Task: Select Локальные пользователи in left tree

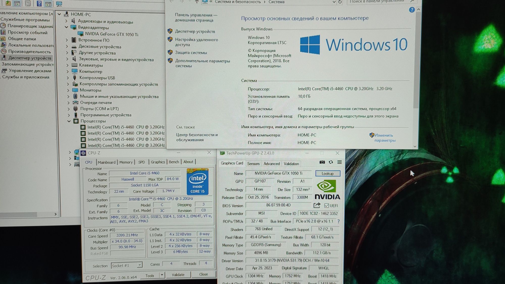Action: [x=31, y=45]
